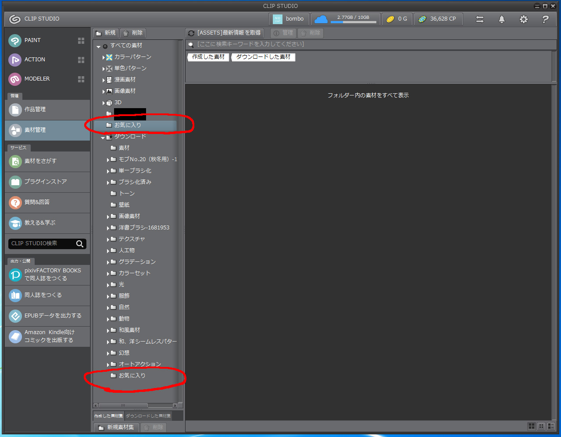Open the grid menu beside PAINT
561x437 pixels.
(81, 40)
